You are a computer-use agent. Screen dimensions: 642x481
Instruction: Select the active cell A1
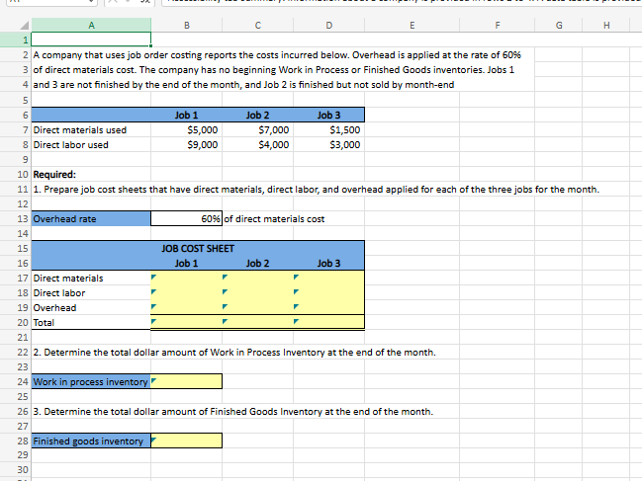click(91, 40)
